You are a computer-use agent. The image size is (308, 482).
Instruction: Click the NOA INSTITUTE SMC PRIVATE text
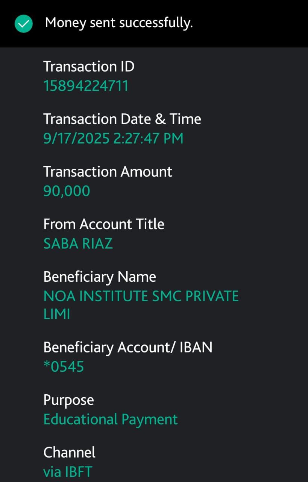141,296
